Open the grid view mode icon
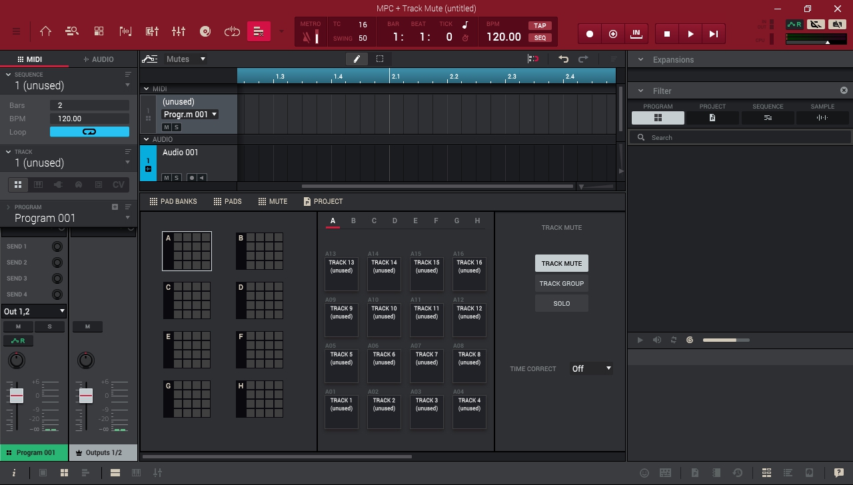The image size is (853, 485). [99, 31]
